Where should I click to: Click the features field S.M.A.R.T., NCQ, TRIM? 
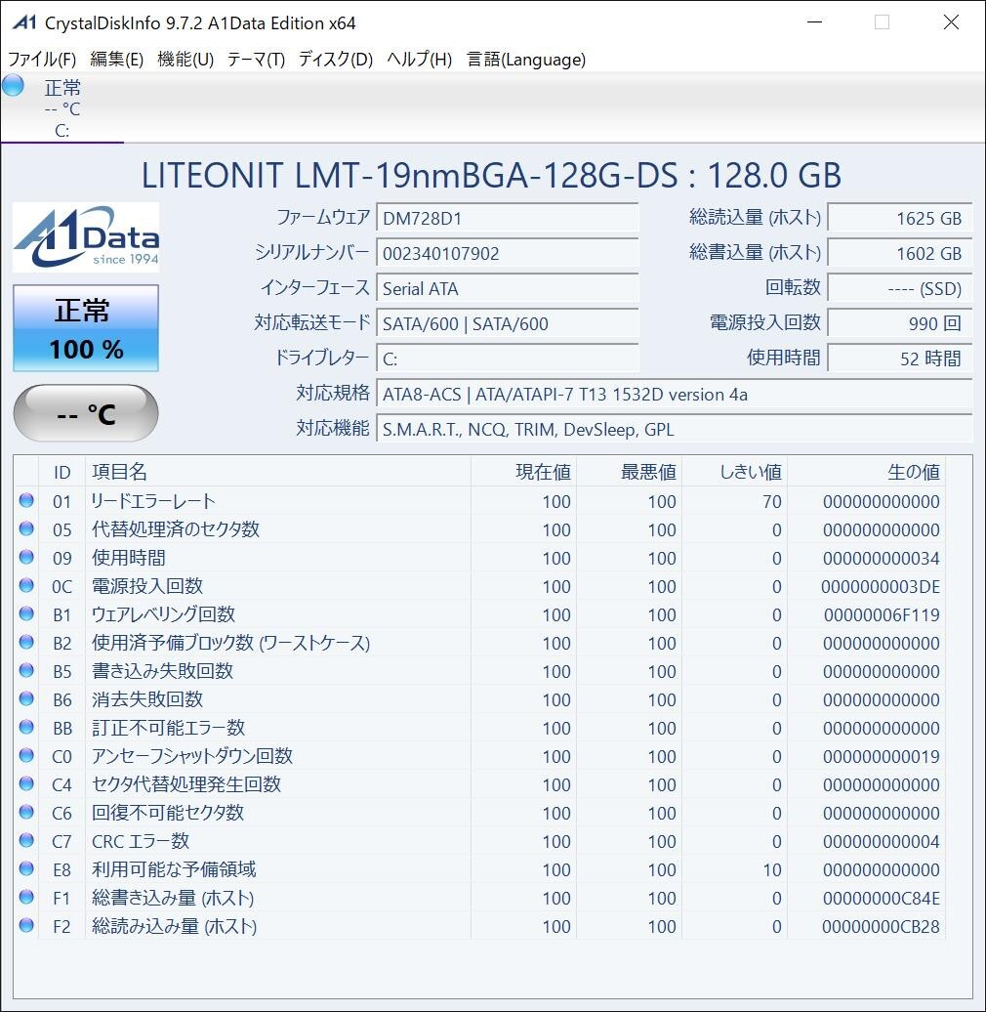tap(675, 429)
